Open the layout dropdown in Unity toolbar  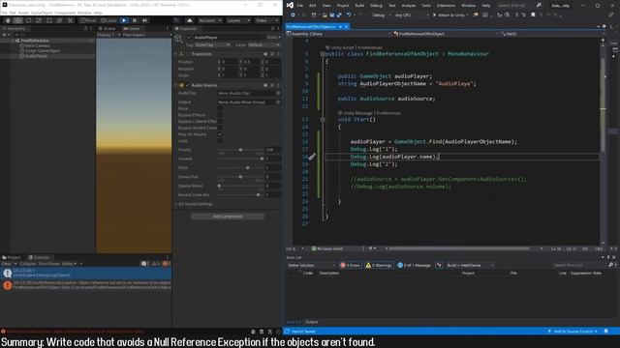266,20
